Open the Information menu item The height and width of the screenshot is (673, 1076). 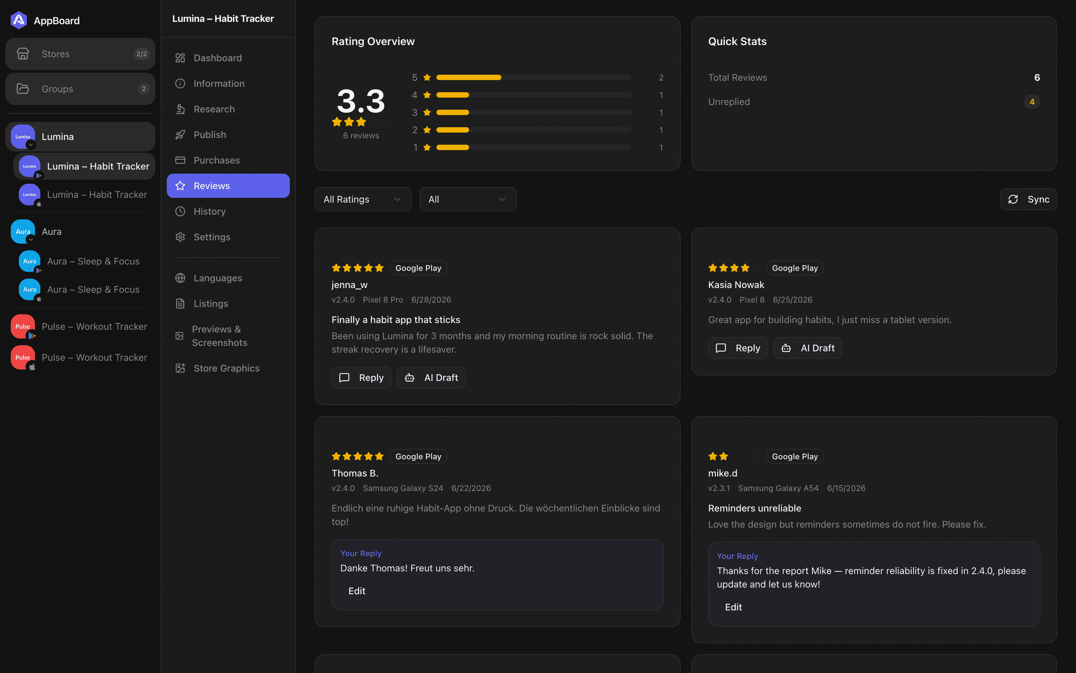tap(228, 83)
